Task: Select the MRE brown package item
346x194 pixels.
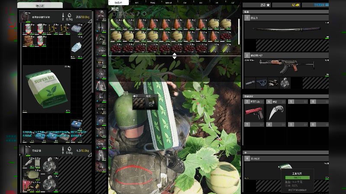Action: (28, 41)
